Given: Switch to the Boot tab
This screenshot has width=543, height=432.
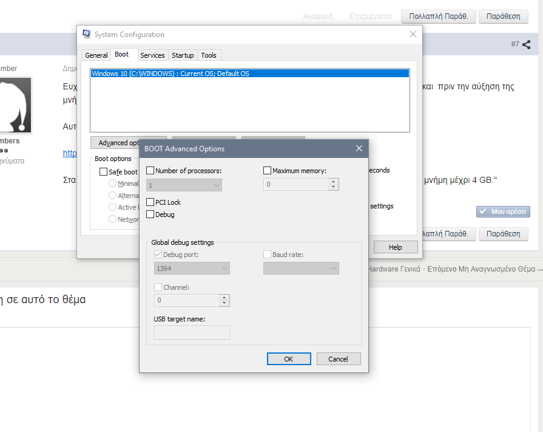Looking at the screenshot, I should [x=121, y=54].
